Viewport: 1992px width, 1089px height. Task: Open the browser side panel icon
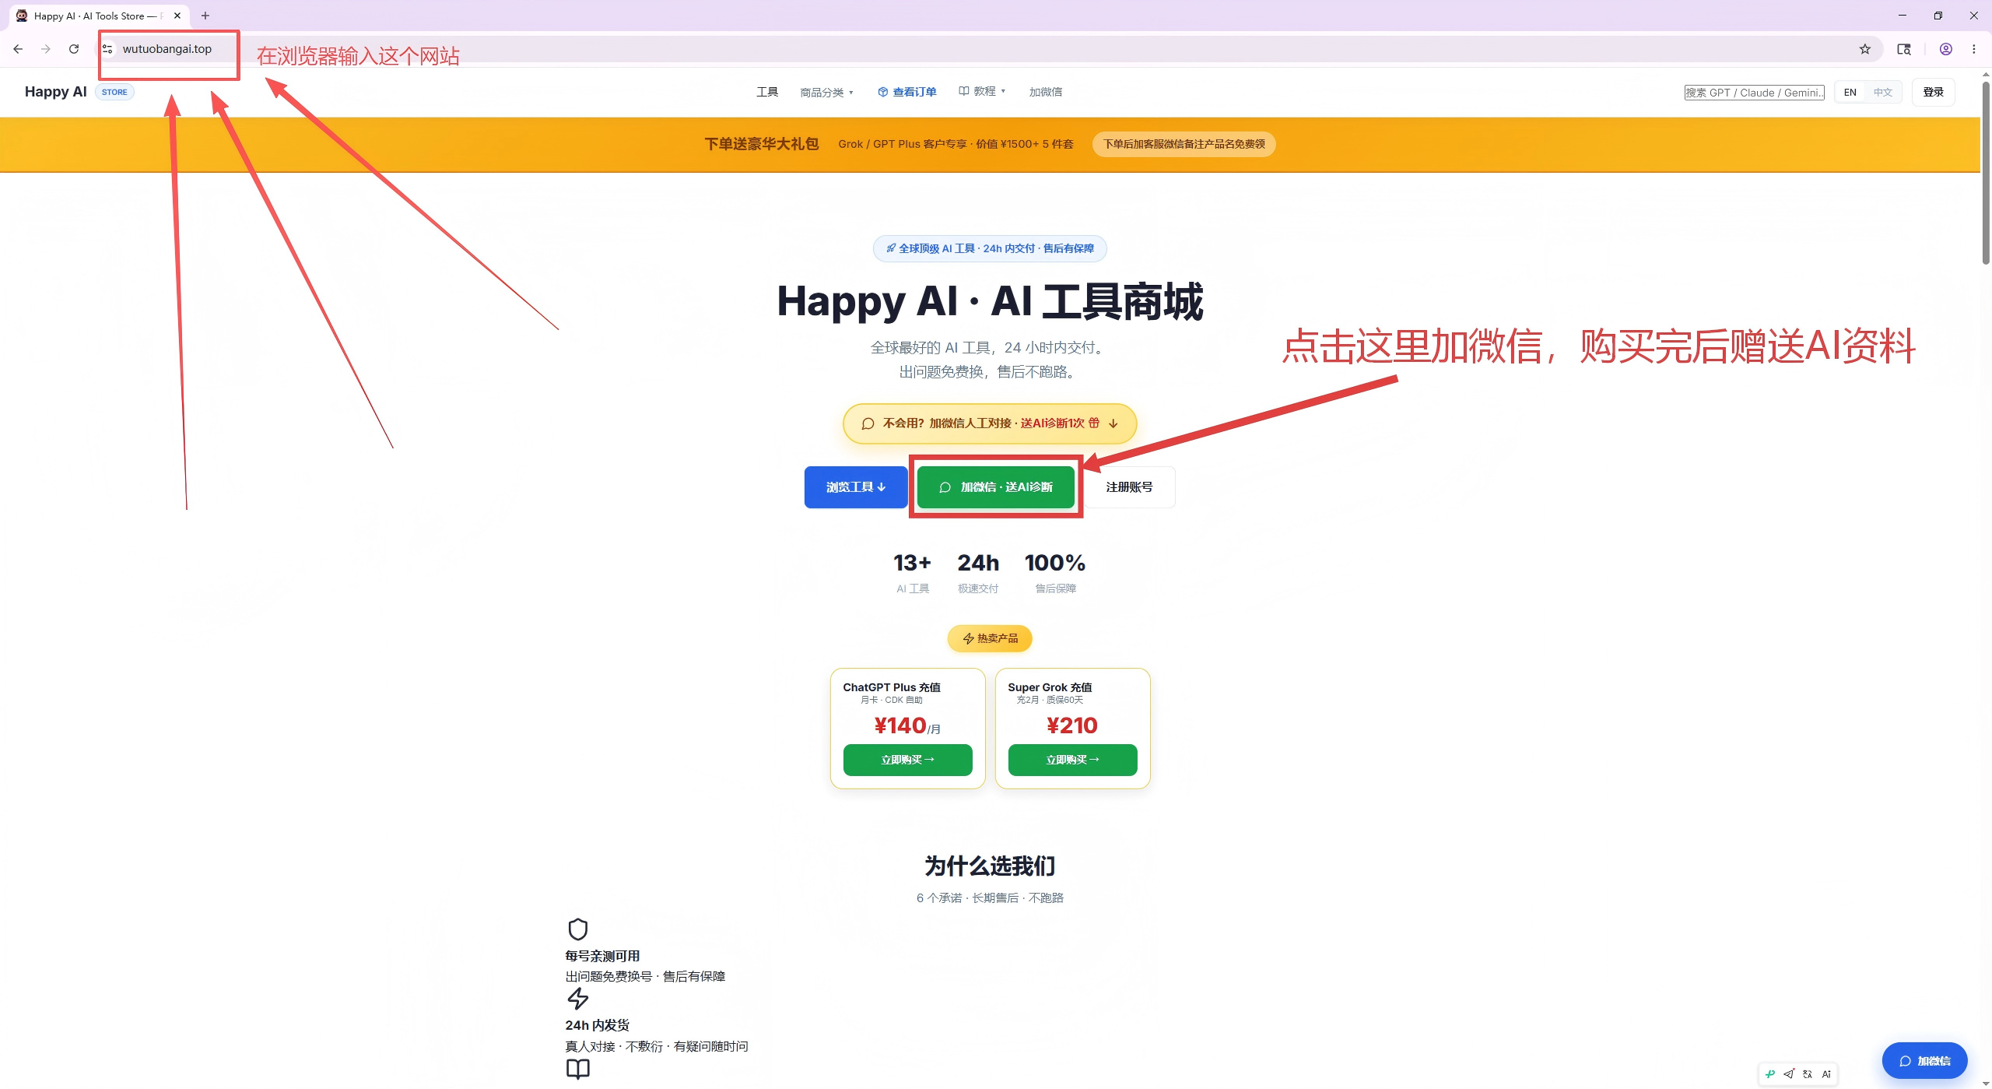[1904, 49]
